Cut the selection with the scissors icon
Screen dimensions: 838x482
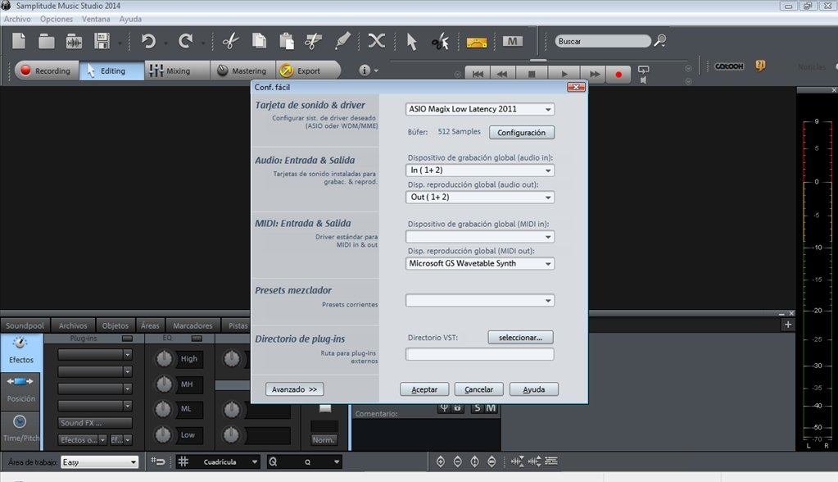[230, 41]
